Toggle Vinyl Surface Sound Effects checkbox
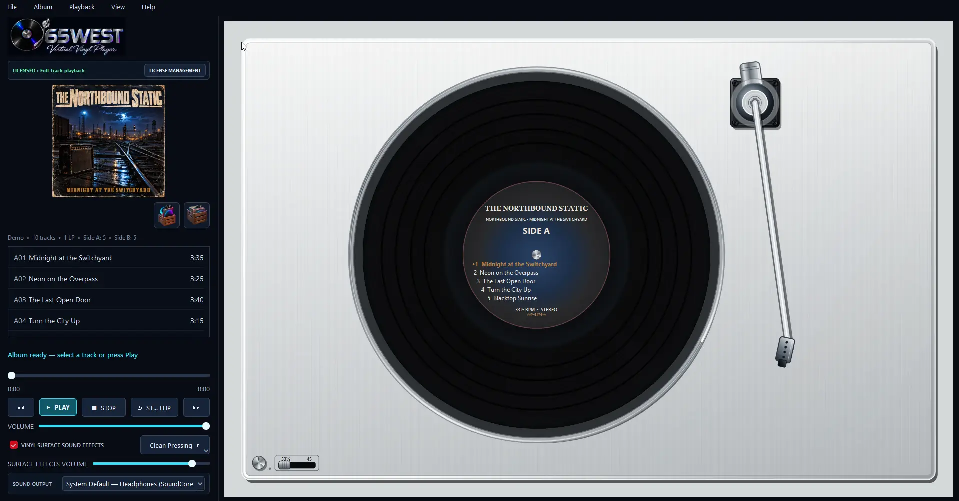Viewport: 959px width, 501px height. point(14,445)
